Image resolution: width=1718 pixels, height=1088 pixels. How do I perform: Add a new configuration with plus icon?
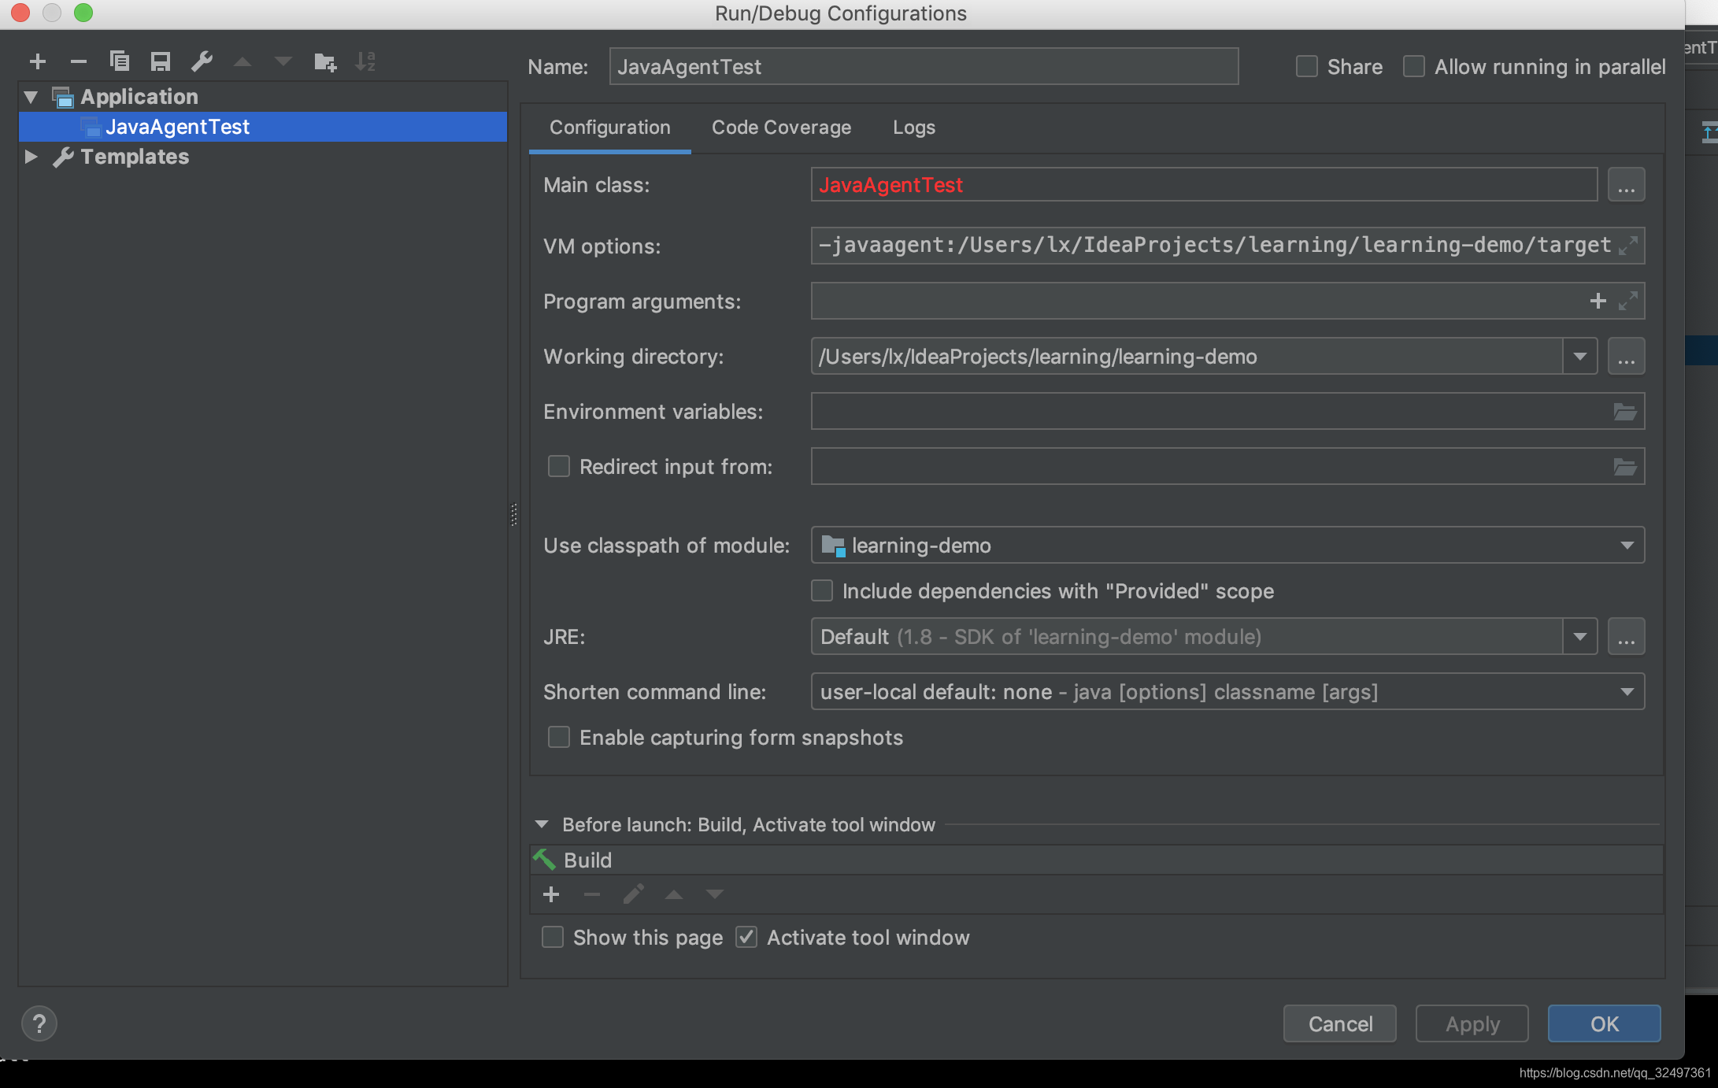[x=37, y=61]
